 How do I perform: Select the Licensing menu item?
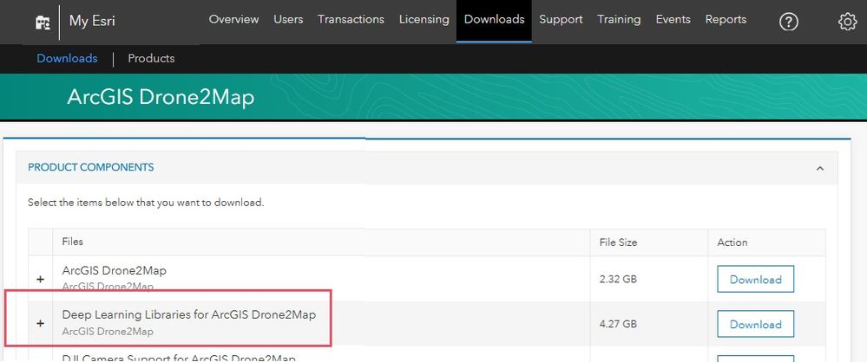point(424,19)
